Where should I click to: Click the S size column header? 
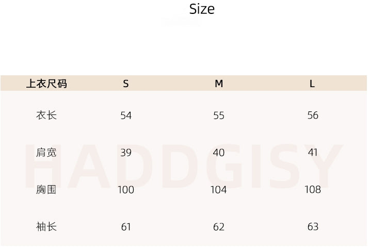(126, 84)
